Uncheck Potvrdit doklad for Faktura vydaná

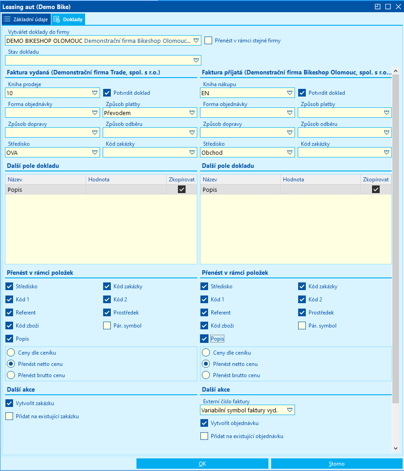[x=107, y=93]
